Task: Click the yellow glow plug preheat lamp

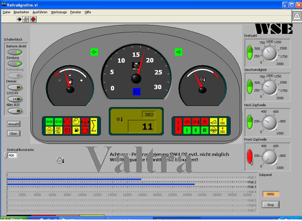Action: pyautogui.click(x=49, y=130)
